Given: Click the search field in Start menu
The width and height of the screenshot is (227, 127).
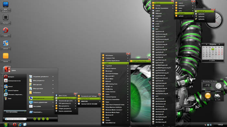Looking at the screenshot, I should pyautogui.click(x=16, y=119).
